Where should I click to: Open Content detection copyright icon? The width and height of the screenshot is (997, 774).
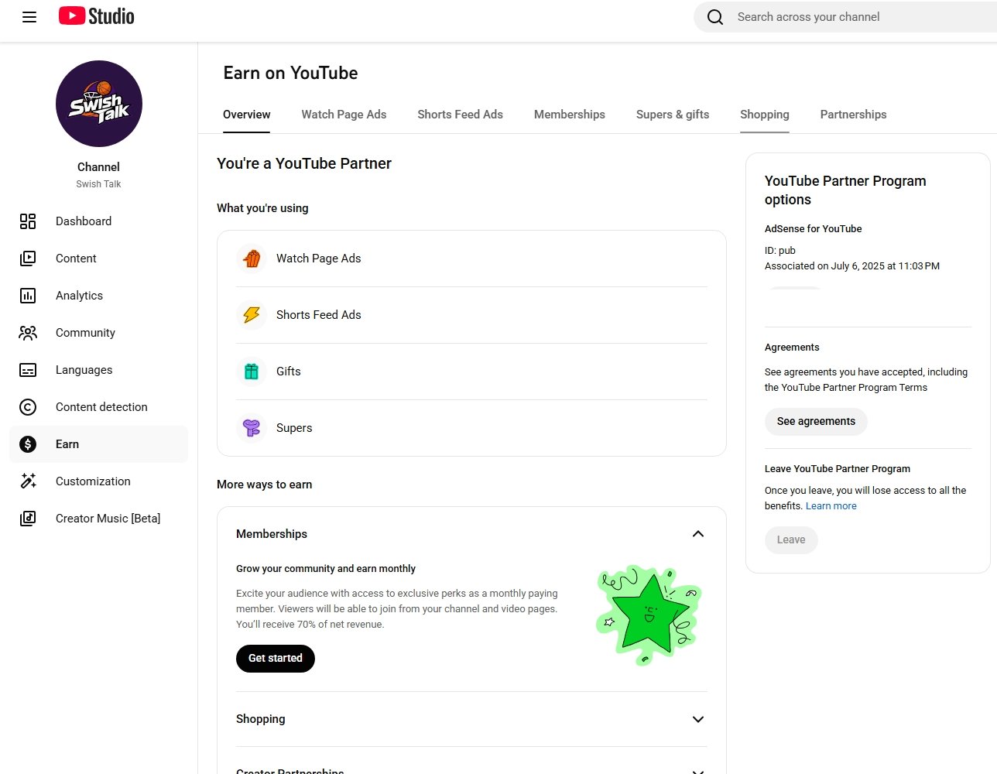point(28,407)
